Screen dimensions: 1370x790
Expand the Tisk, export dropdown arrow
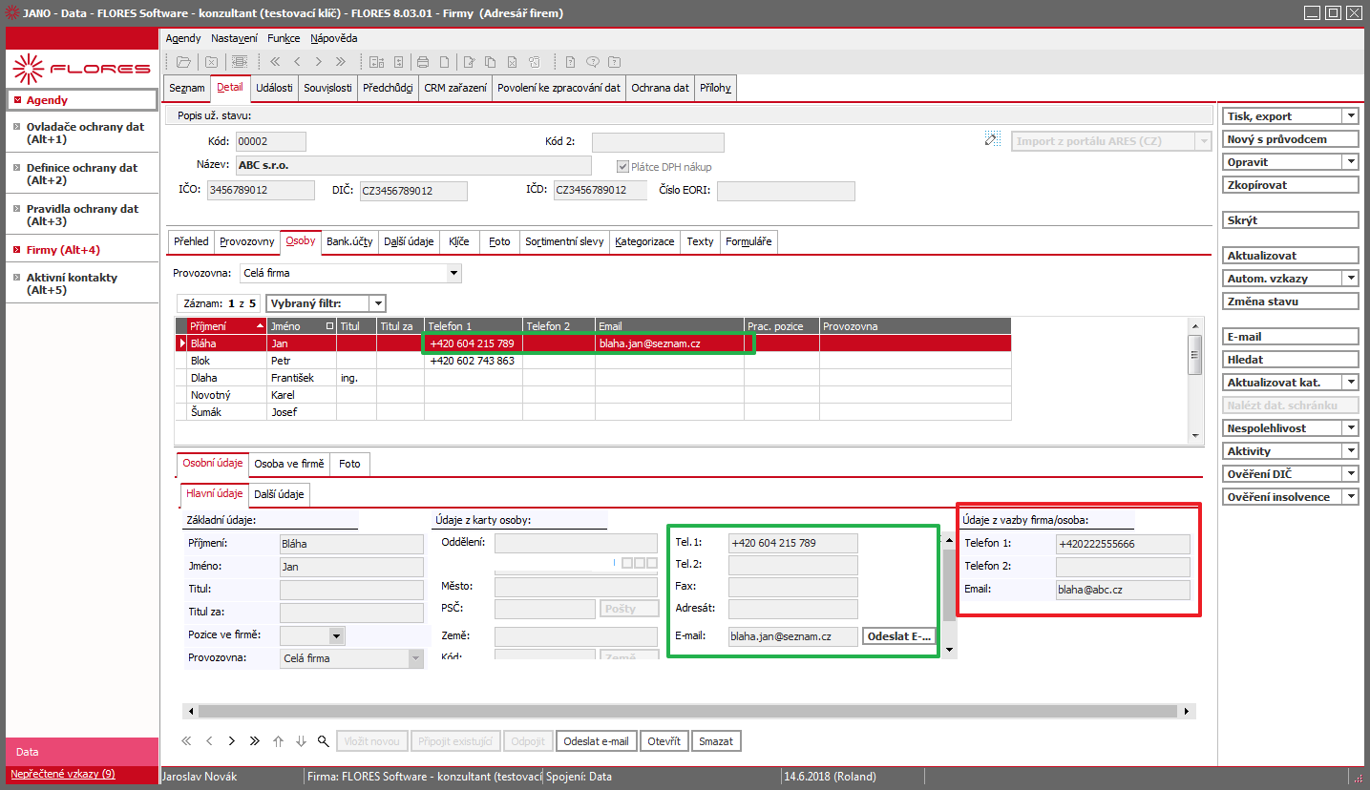[1350, 115]
